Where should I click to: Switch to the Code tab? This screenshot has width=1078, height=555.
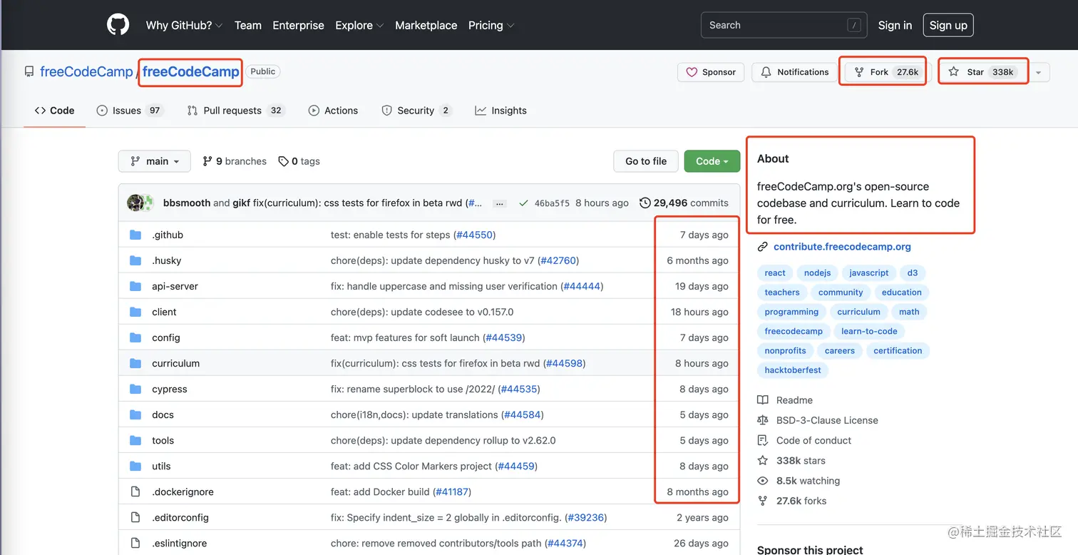55,111
